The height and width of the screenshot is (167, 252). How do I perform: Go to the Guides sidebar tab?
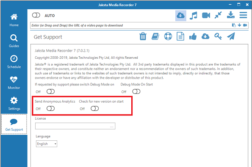[14, 41]
